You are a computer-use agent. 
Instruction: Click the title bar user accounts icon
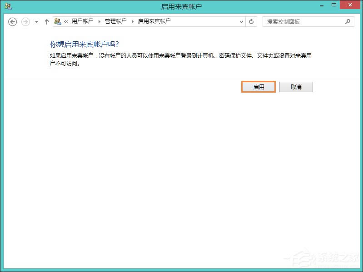click(8, 6)
